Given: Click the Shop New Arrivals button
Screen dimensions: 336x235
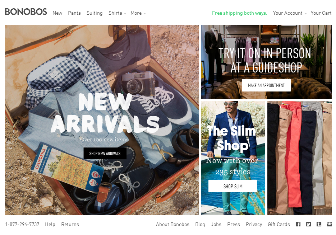Looking at the screenshot, I should [x=105, y=153].
